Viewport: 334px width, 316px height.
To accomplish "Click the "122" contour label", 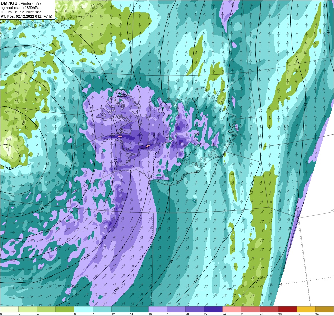I will coord(10,168).
